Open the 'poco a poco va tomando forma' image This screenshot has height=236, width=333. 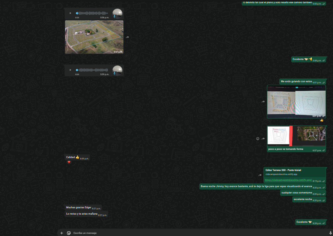tap(296, 136)
